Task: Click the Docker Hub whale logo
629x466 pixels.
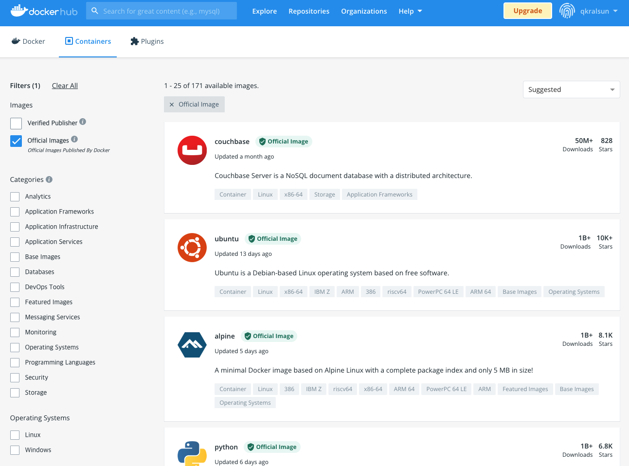Action: [x=44, y=11]
